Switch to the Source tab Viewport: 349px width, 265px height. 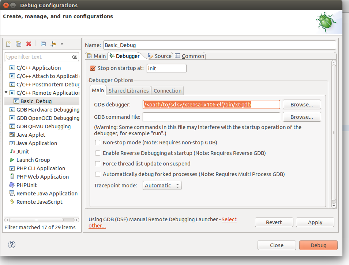click(x=161, y=56)
